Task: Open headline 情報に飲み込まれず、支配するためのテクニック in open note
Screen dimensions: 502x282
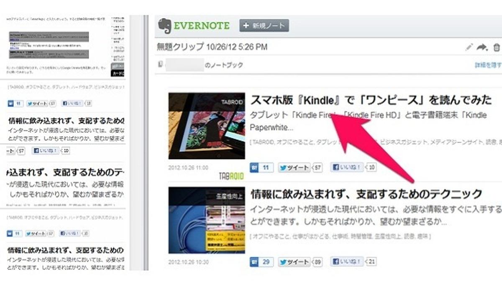Action: pos(366,194)
